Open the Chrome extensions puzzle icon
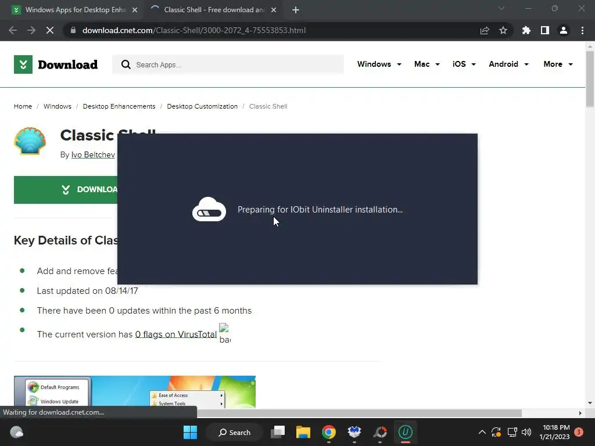Image resolution: width=595 pixels, height=446 pixels. click(x=526, y=30)
